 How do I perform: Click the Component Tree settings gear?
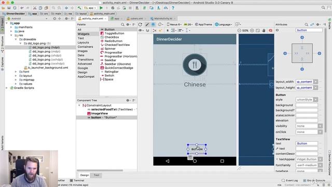(x=128, y=100)
